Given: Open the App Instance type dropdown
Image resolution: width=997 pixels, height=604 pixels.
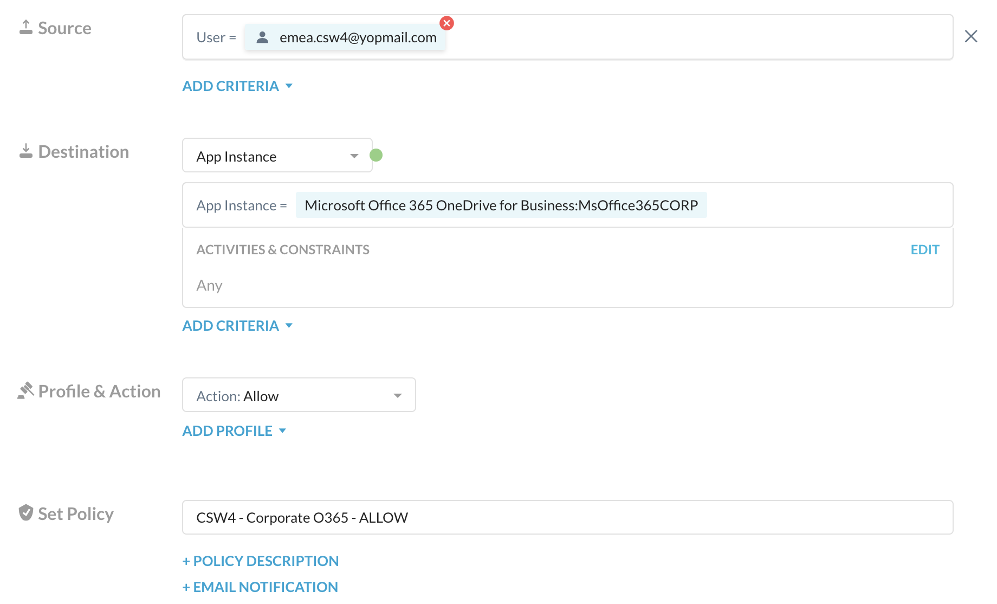Looking at the screenshot, I should [x=277, y=156].
